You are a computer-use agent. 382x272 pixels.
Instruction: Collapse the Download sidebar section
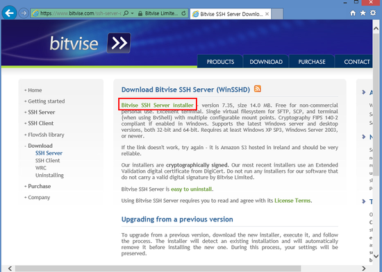[x=40, y=146]
